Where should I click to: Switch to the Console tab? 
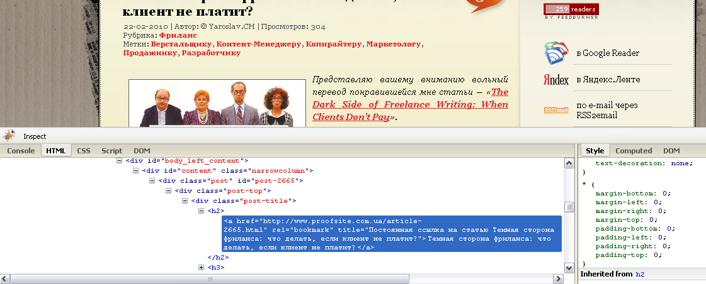coord(21,151)
